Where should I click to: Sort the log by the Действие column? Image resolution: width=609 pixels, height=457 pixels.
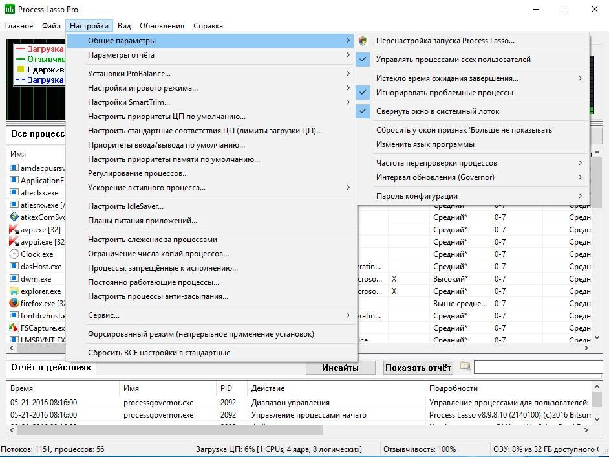pos(336,388)
